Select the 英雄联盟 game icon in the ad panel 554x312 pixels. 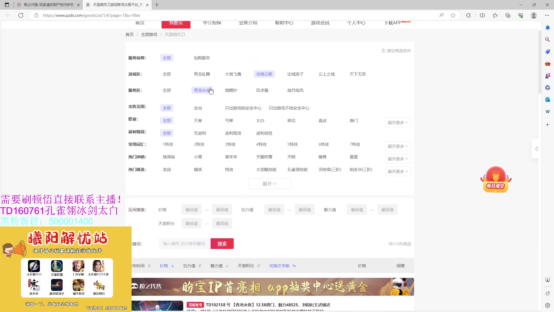pyautogui.click(x=56, y=267)
